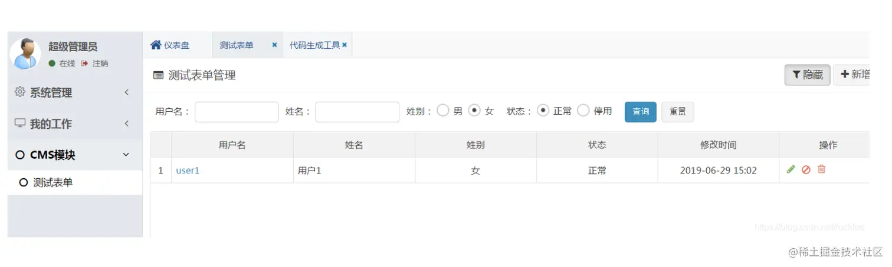892x267 pixels.
Task: Click the red trash delete icon for user1
Action: [x=821, y=169]
